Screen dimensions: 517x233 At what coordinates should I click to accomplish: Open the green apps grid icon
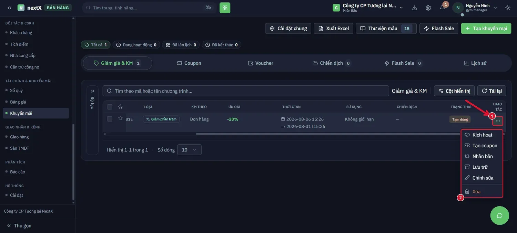pos(225,8)
